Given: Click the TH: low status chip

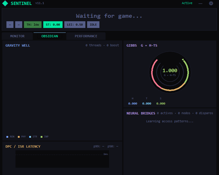Looking at the screenshot, I should pos(33,25).
